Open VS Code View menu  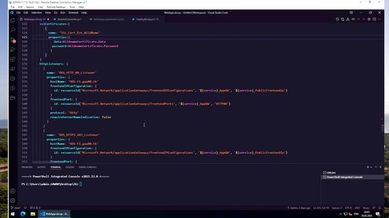48,13
